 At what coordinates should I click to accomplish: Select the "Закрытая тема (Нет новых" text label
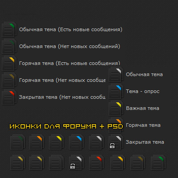[62, 97]
